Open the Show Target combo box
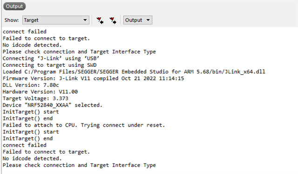Image resolution: width=298 pixels, height=174 pixels. click(x=56, y=20)
